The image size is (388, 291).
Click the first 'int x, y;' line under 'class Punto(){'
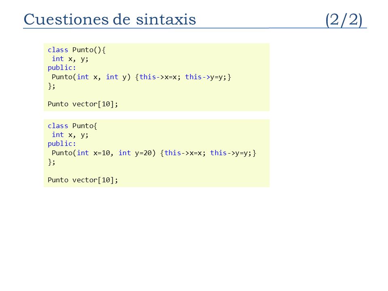[70, 59]
